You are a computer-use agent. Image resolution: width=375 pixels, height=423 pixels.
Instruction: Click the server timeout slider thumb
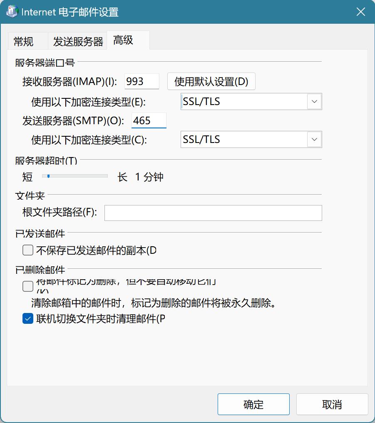coord(49,176)
